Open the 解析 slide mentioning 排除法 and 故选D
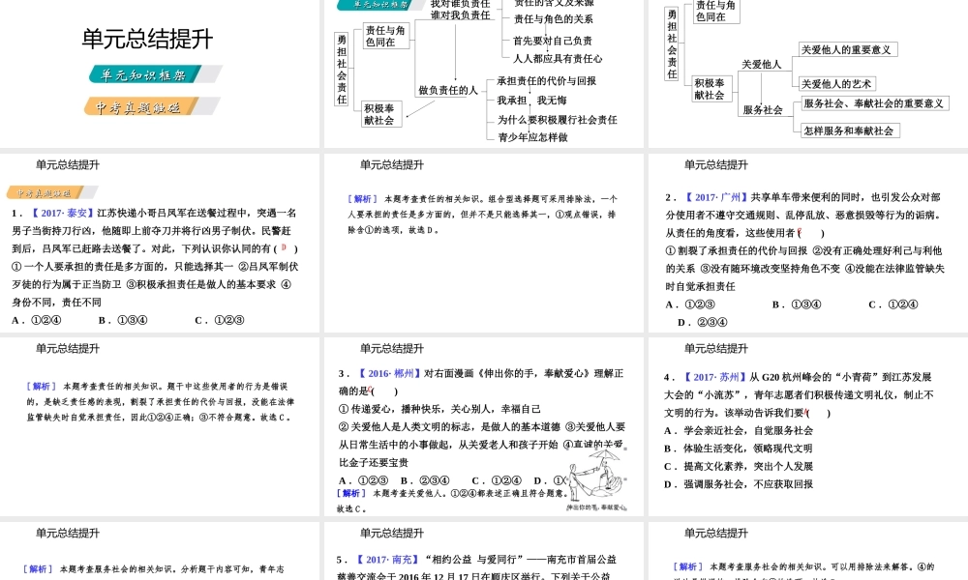Image resolution: width=968 pixels, height=580 pixels. click(483, 243)
